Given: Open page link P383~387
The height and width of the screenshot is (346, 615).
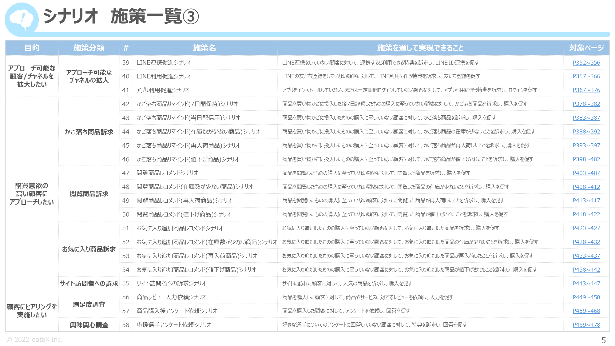Looking at the screenshot, I should click(x=586, y=118).
